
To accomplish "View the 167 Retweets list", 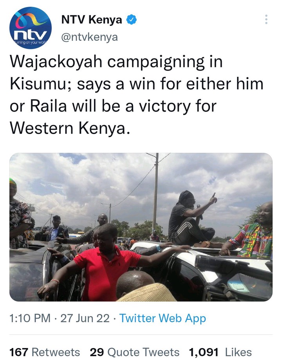I will (45, 353).
